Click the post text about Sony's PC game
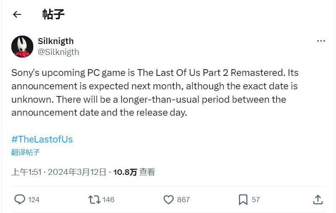This screenshot has height=213, width=336. pyautogui.click(x=155, y=93)
